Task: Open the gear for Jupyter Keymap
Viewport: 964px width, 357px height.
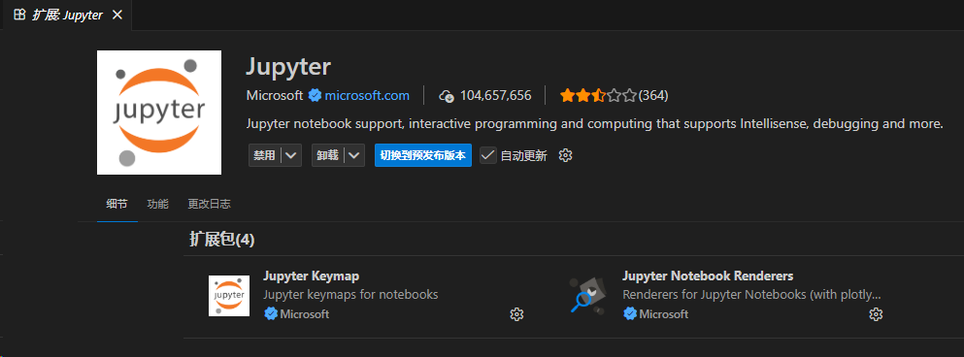Action: click(x=516, y=314)
